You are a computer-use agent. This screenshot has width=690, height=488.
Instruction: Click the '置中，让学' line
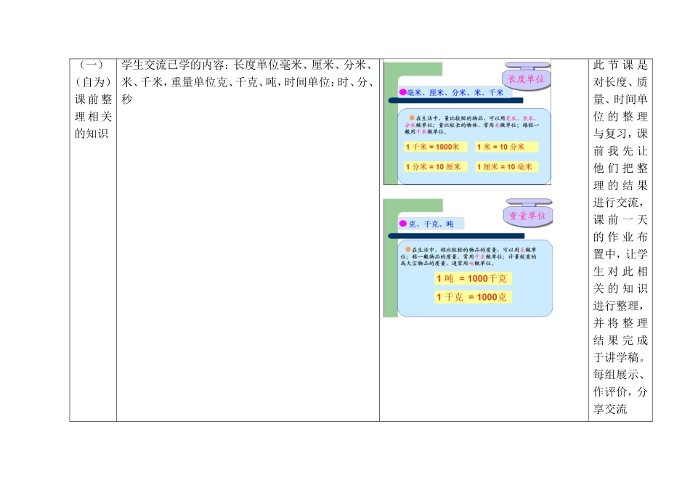(620, 254)
